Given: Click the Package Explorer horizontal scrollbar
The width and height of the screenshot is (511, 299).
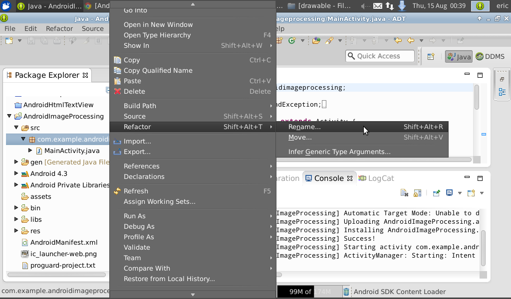Looking at the screenshot, I should (x=57, y=275).
